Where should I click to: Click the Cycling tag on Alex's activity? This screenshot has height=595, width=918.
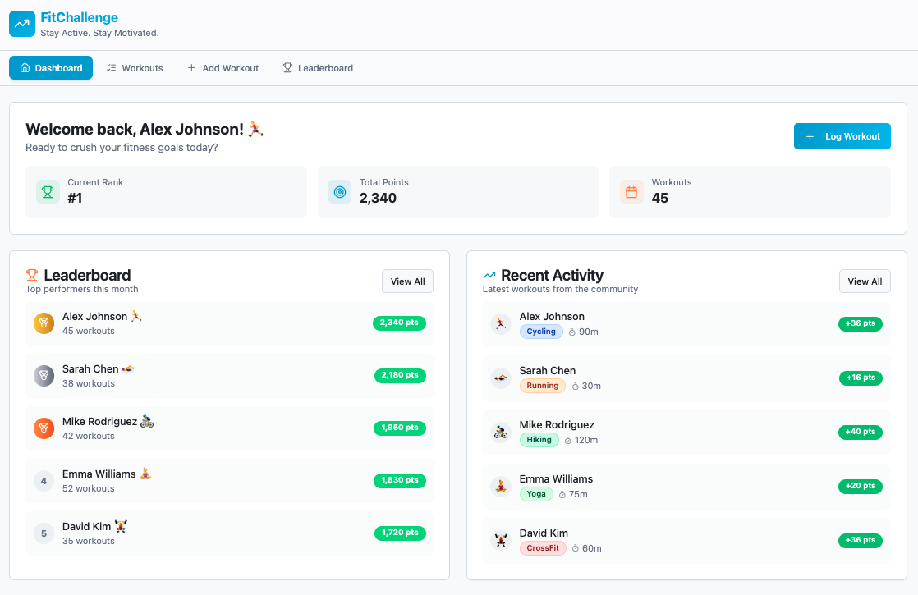pos(541,332)
